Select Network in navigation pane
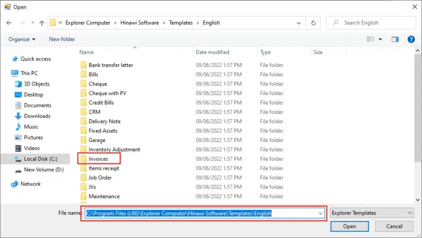 coord(26,184)
